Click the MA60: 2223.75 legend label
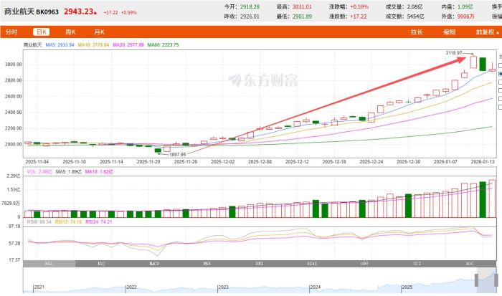This screenshot has width=502, height=296. click(x=163, y=45)
